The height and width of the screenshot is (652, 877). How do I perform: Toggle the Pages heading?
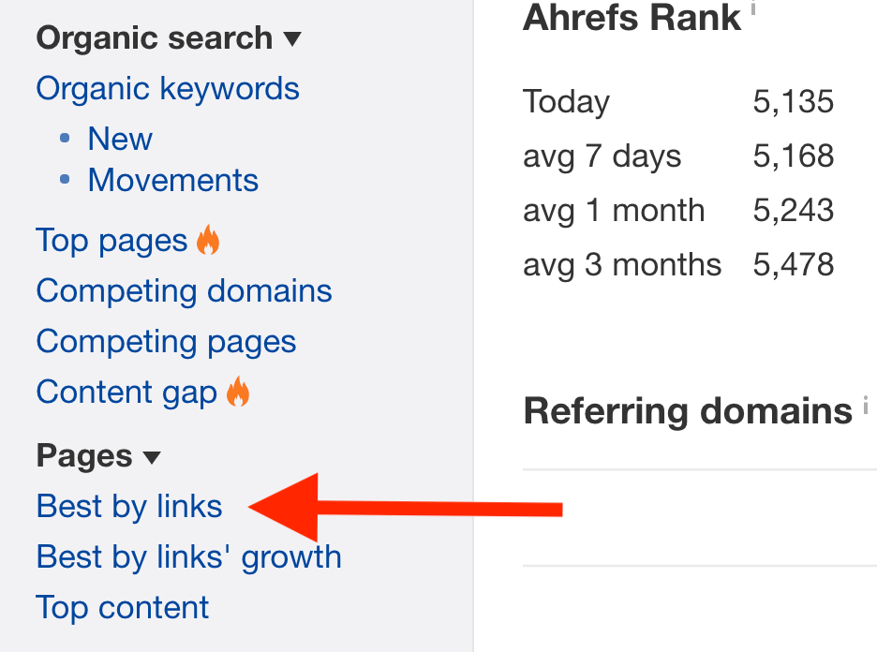point(84,455)
